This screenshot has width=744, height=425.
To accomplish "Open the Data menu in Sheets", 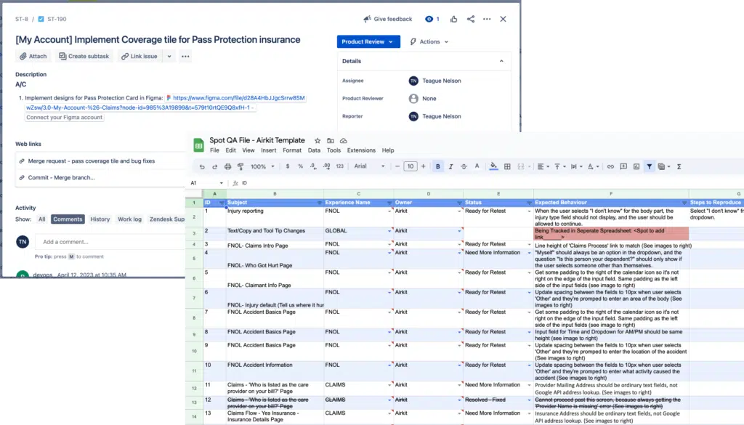I will [x=314, y=150].
